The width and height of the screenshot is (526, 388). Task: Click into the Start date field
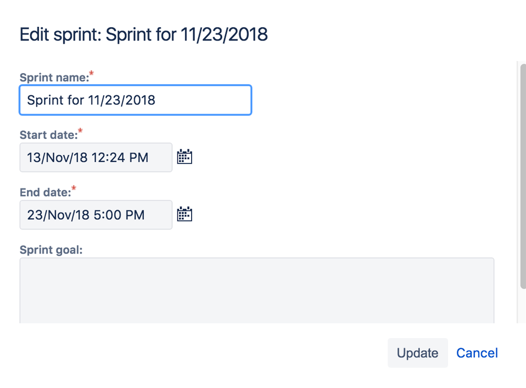[96, 158]
